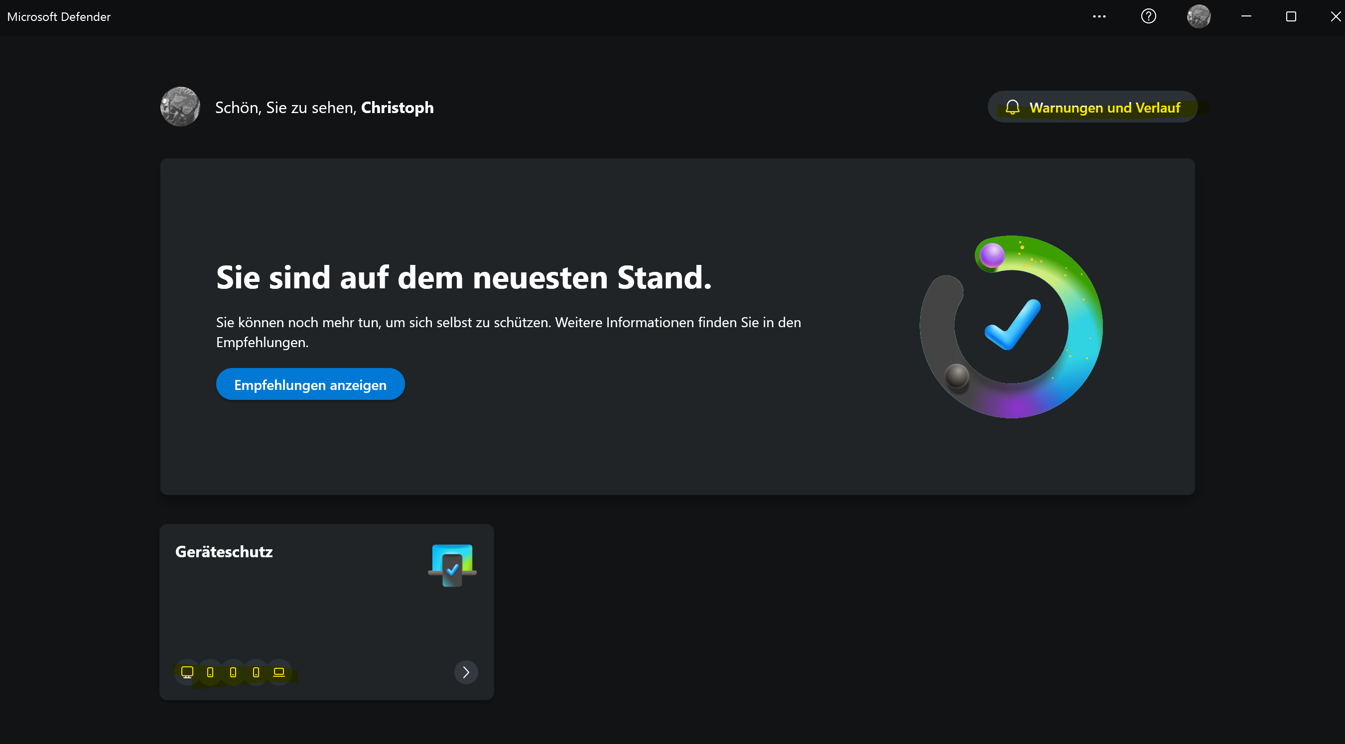Close the Microsoft Defender window
Screen dimensions: 1345x744
pyautogui.click(x=1335, y=16)
